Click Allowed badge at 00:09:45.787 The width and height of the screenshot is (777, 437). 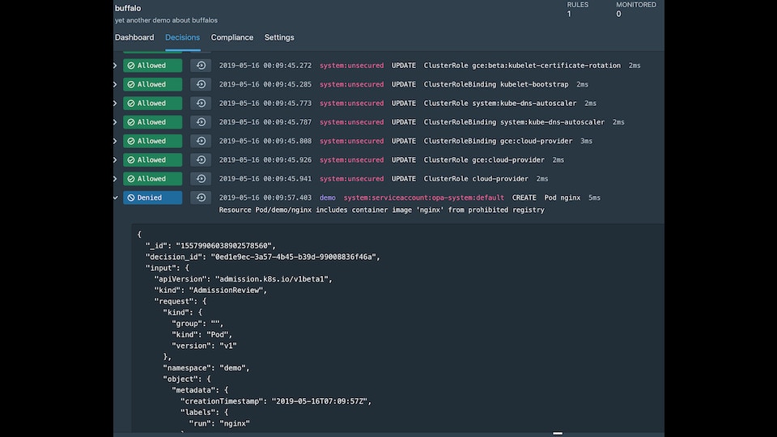153,122
